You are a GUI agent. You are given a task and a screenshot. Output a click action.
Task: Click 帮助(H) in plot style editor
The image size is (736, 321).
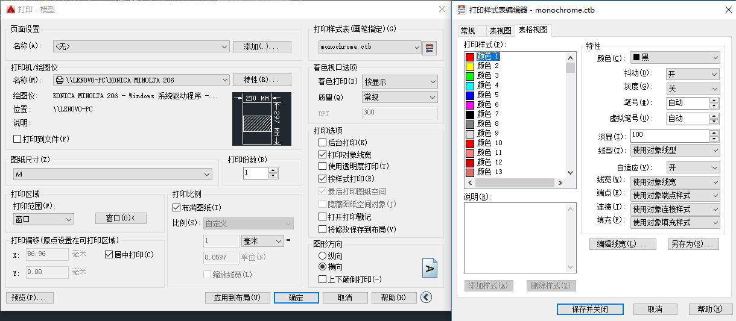pyautogui.click(x=710, y=309)
